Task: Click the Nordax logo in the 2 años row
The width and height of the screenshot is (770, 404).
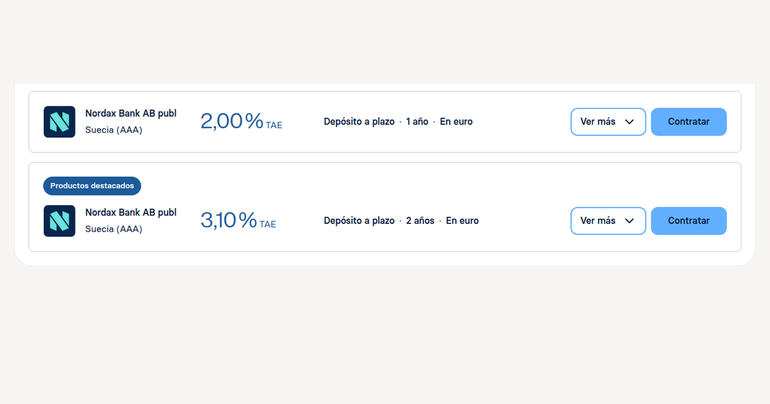Action: (59, 221)
